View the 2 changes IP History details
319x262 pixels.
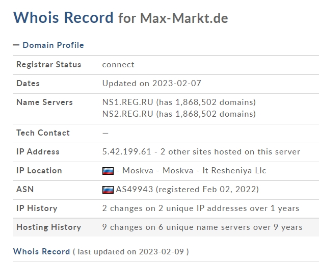click(x=201, y=208)
